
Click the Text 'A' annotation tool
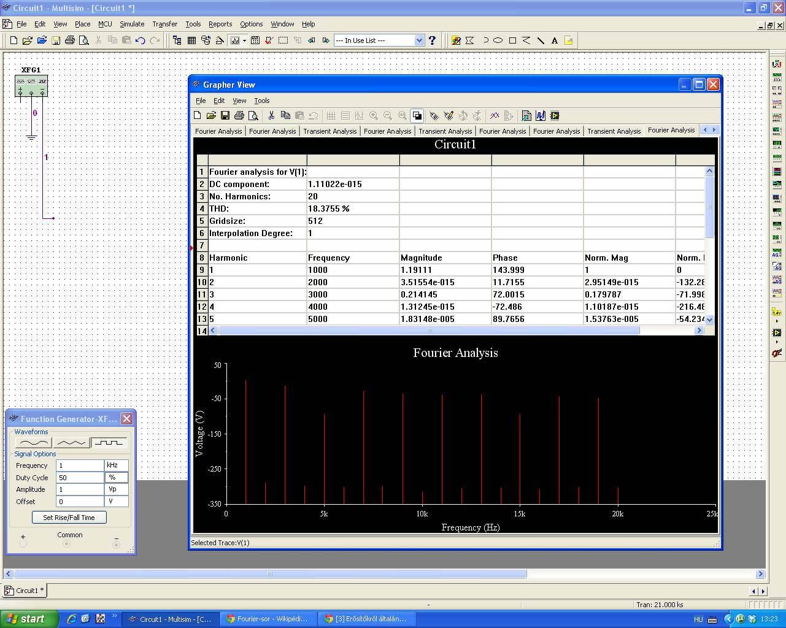(x=555, y=40)
